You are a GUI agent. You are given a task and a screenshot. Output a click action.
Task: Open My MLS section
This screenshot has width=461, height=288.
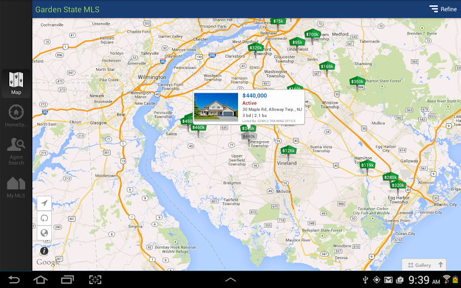[x=16, y=187]
